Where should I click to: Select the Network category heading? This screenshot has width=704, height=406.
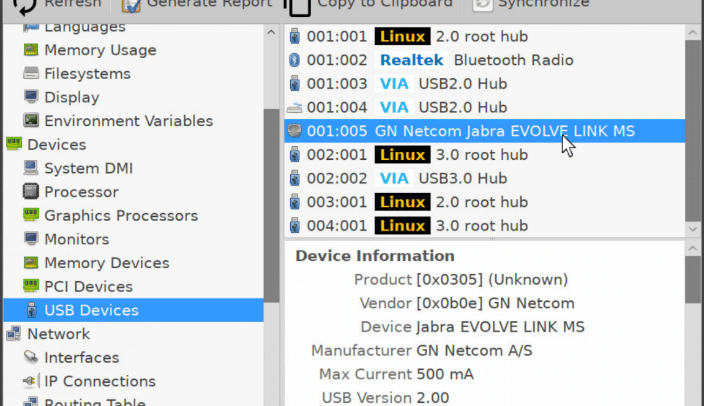pos(58,334)
